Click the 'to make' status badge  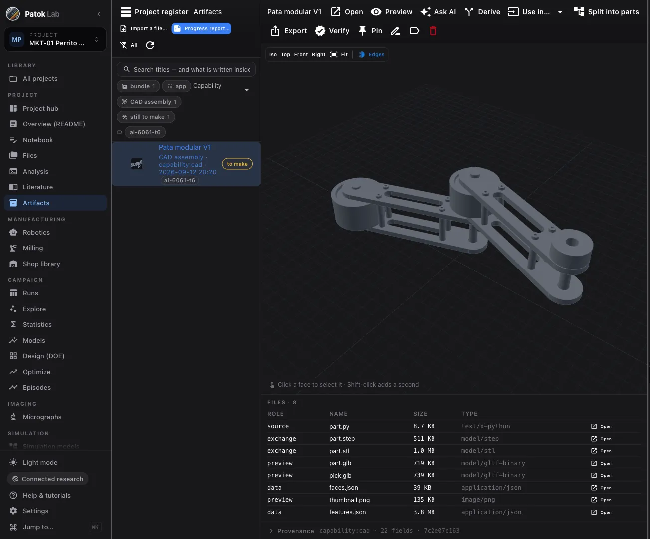point(237,164)
